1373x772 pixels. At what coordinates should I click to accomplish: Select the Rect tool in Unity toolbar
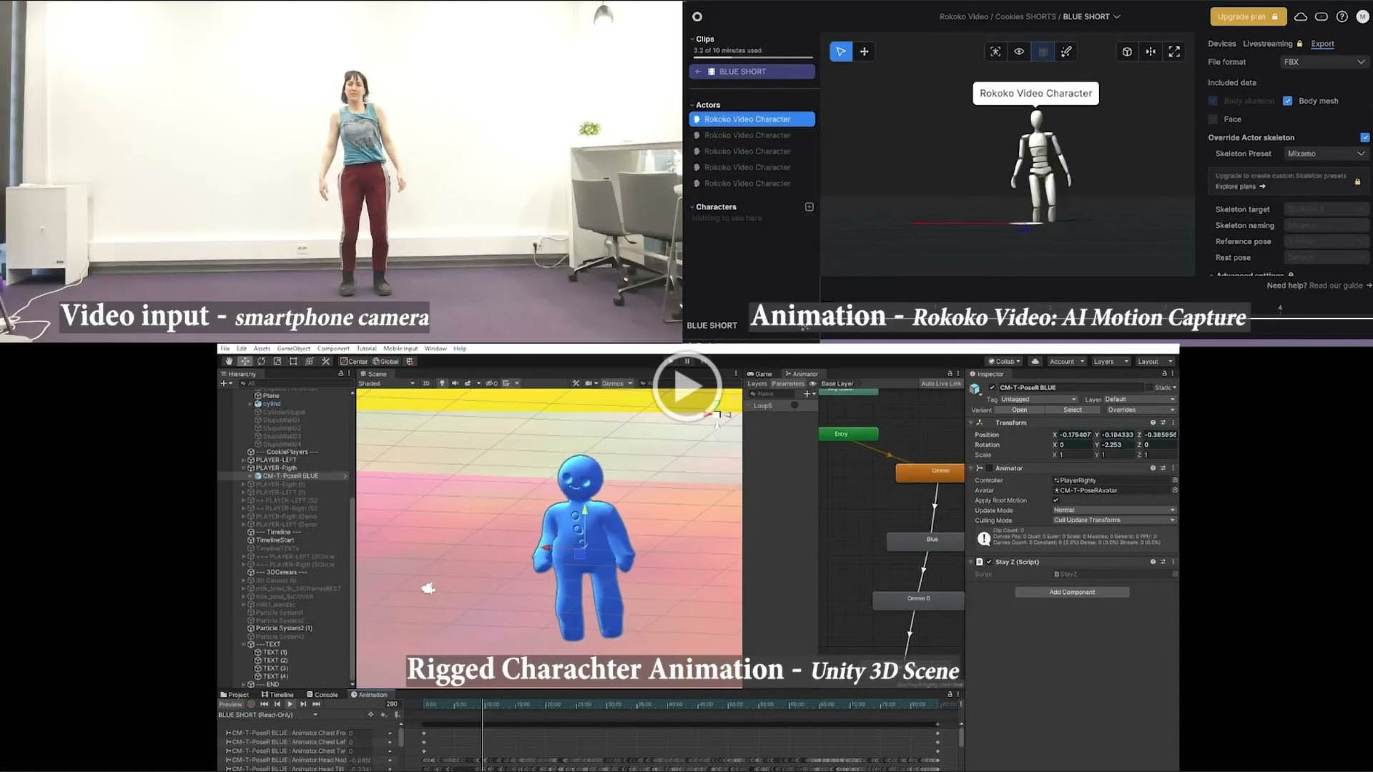click(293, 362)
